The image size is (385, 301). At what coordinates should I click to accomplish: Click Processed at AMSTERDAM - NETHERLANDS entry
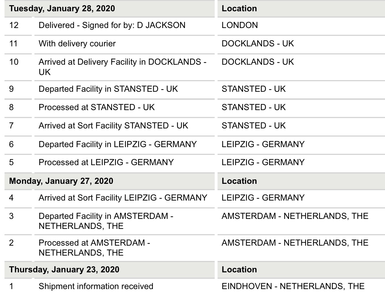point(94,248)
